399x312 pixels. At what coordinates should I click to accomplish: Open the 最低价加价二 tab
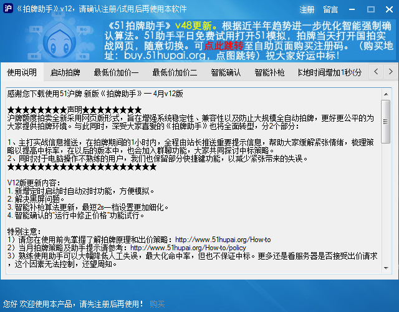175,72
